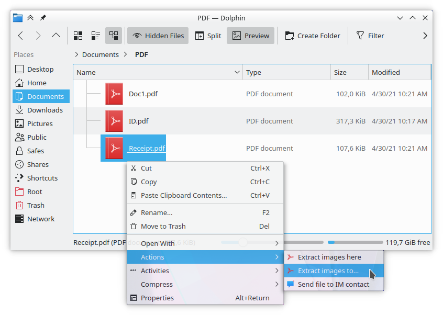Sort by Type column header

point(287,72)
